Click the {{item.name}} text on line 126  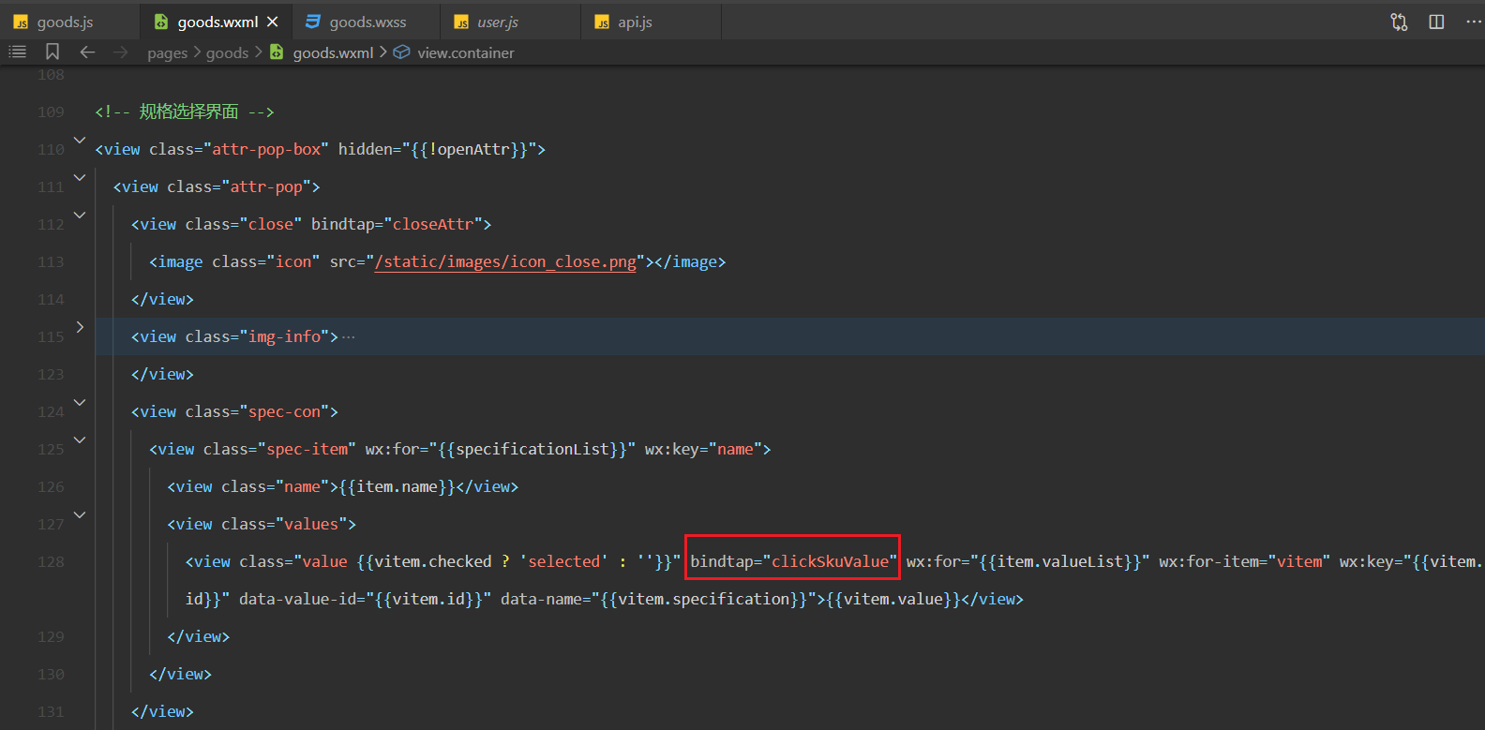(397, 487)
